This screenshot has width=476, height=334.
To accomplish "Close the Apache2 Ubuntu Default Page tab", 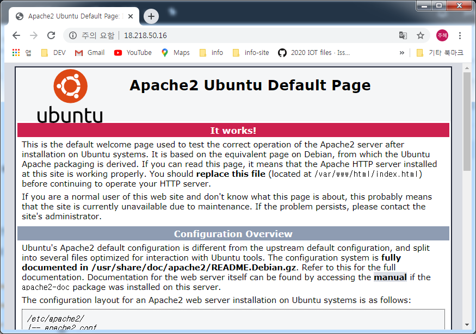I will pyautogui.click(x=131, y=16).
